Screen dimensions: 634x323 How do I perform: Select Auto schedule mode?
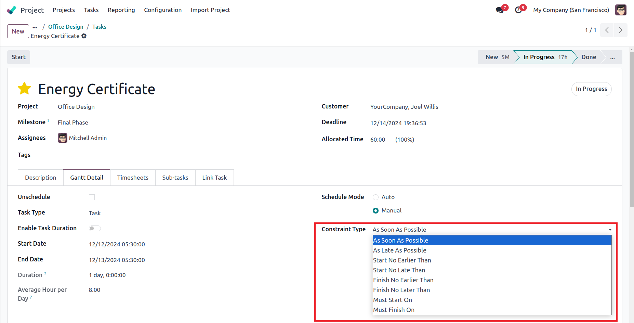[375, 197]
